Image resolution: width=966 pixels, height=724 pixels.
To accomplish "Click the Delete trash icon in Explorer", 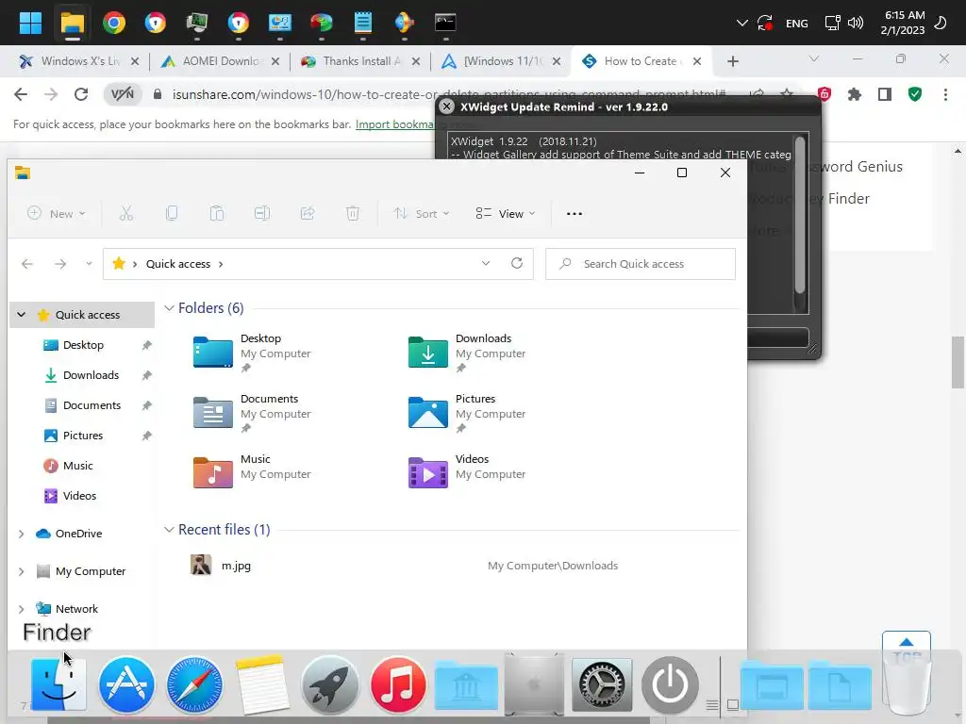I will pyautogui.click(x=353, y=214).
